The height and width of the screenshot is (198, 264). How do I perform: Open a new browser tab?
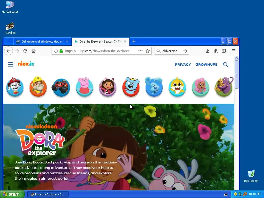click(134, 42)
